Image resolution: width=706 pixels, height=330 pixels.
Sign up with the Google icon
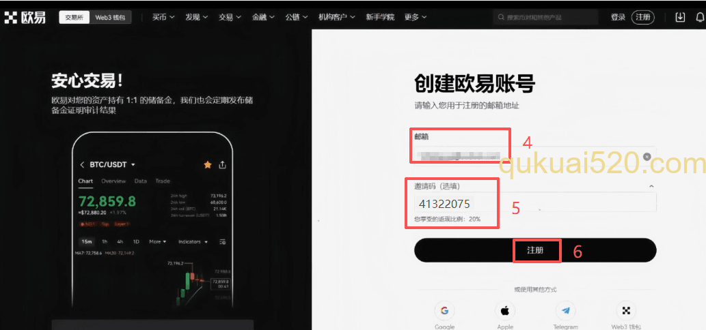click(x=444, y=311)
